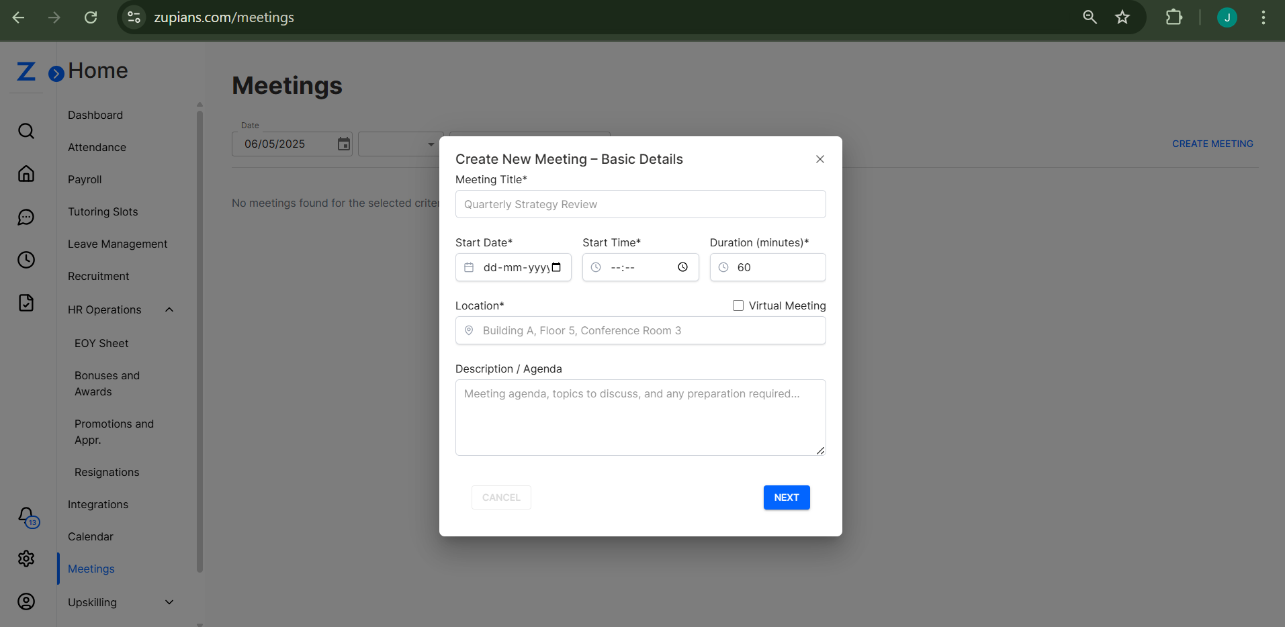This screenshot has height=627, width=1285.
Task: Click the CREATE MEETING link
Action: click(1212, 143)
